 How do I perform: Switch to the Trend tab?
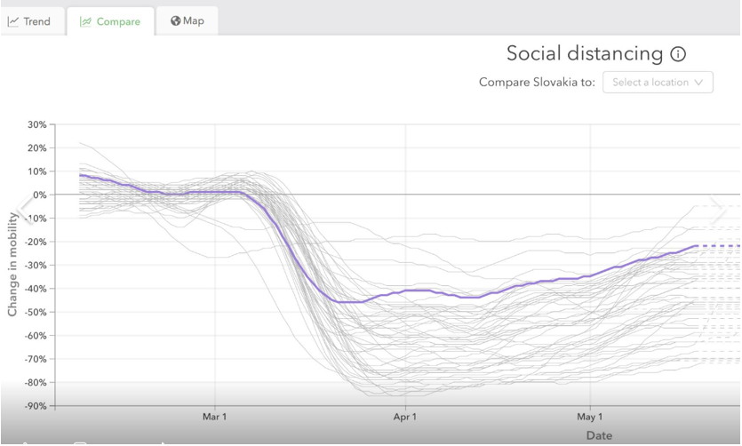click(x=29, y=21)
